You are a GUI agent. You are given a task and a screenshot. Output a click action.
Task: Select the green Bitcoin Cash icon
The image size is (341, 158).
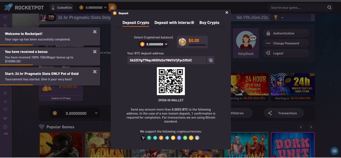tap(185, 138)
